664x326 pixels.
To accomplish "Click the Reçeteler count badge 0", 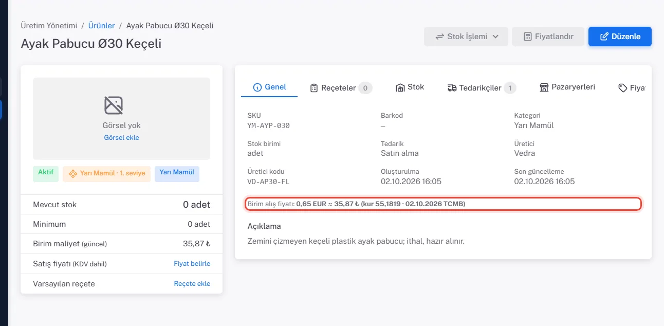I will click(x=365, y=88).
